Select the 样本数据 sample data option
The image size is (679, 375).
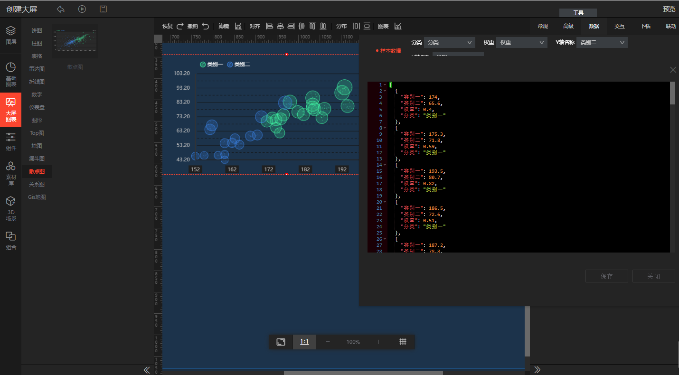coord(388,51)
